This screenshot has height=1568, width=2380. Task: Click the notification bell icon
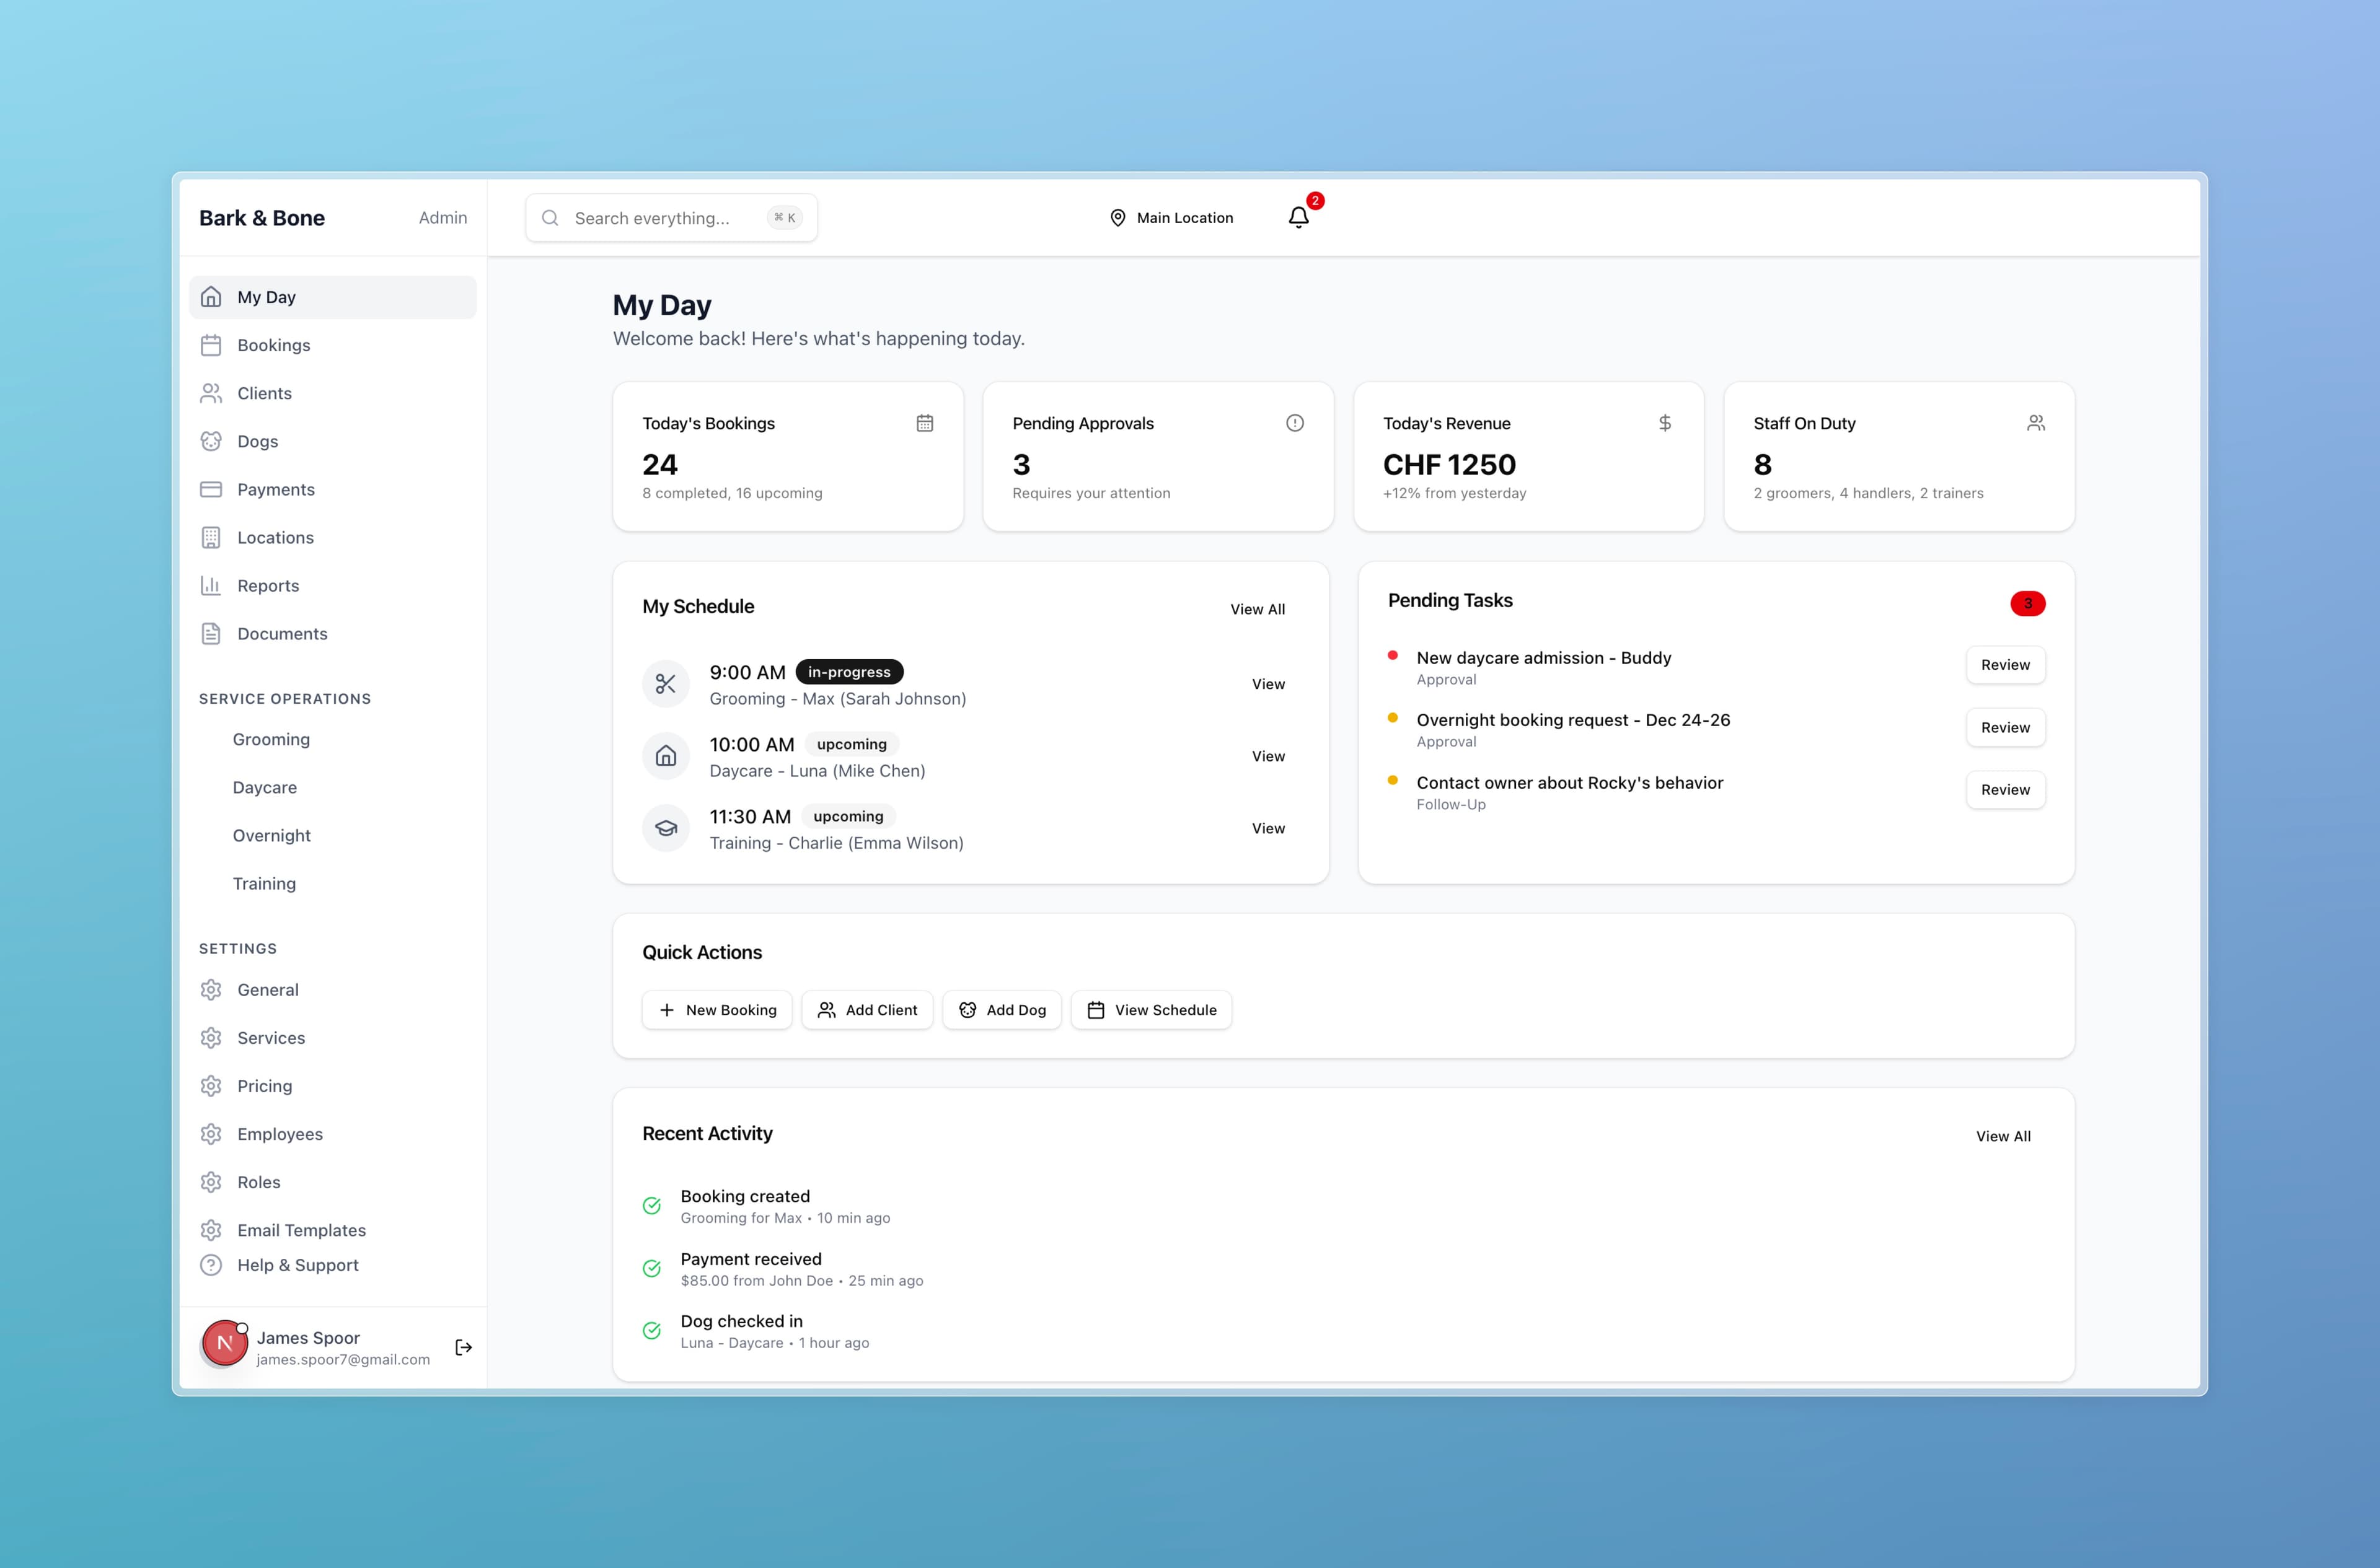pyautogui.click(x=1298, y=217)
